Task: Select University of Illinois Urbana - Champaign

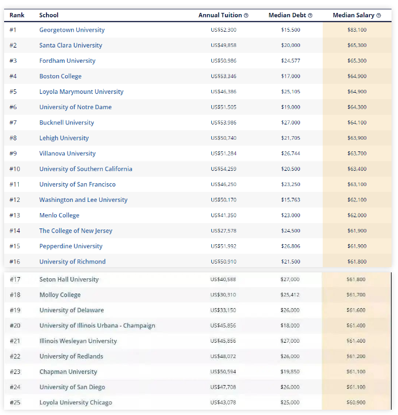Action: tap(97, 326)
